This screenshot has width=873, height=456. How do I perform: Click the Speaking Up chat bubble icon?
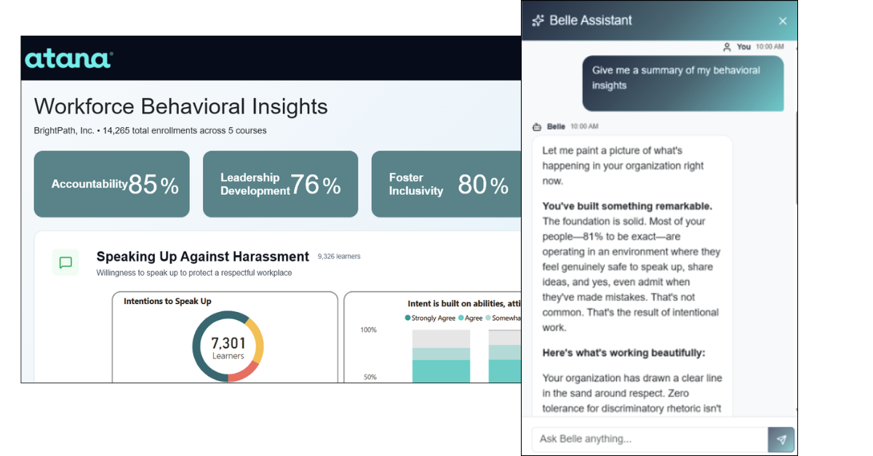pyautogui.click(x=65, y=263)
